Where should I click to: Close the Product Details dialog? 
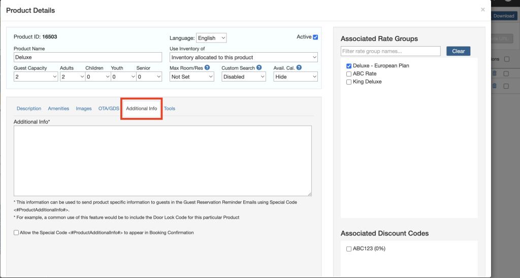click(482, 10)
